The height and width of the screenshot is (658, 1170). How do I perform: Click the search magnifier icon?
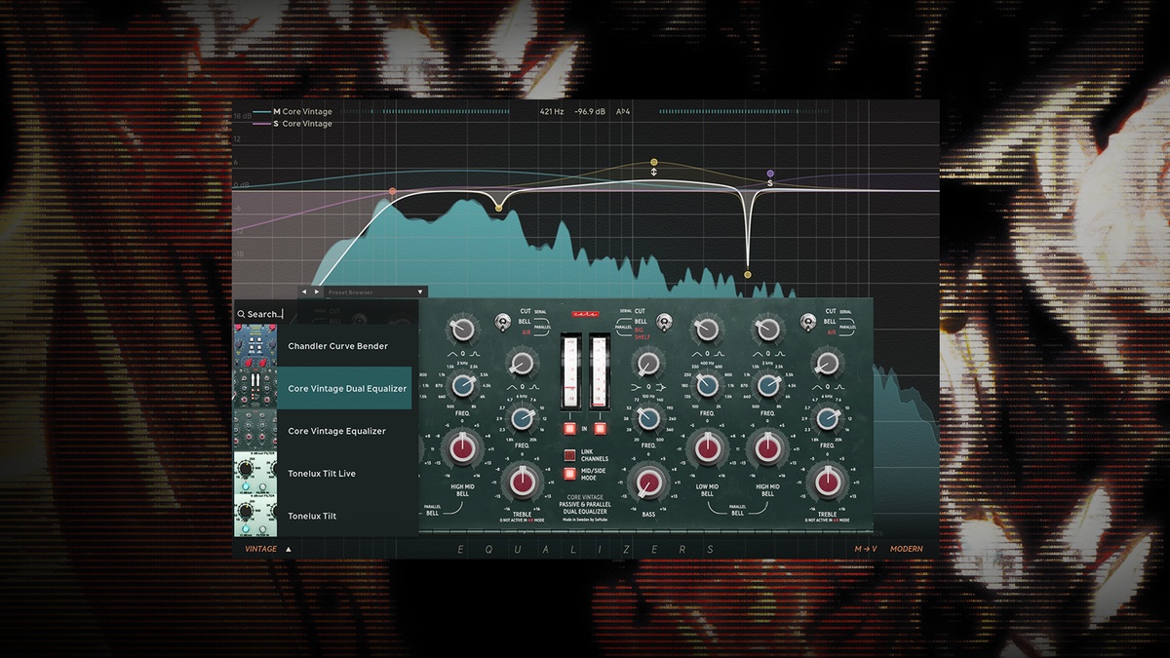[x=241, y=315]
